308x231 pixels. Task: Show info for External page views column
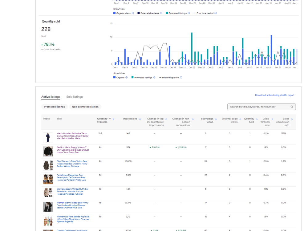point(240,119)
